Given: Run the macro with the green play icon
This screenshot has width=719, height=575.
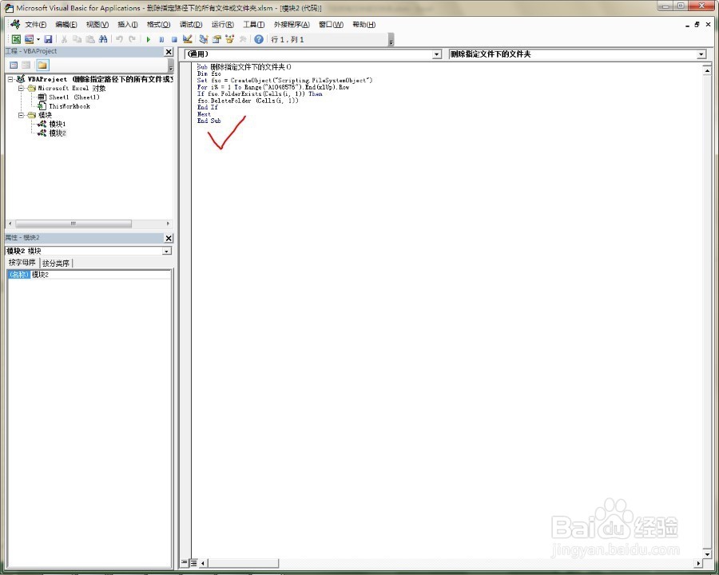Looking at the screenshot, I should click(x=148, y=39).
